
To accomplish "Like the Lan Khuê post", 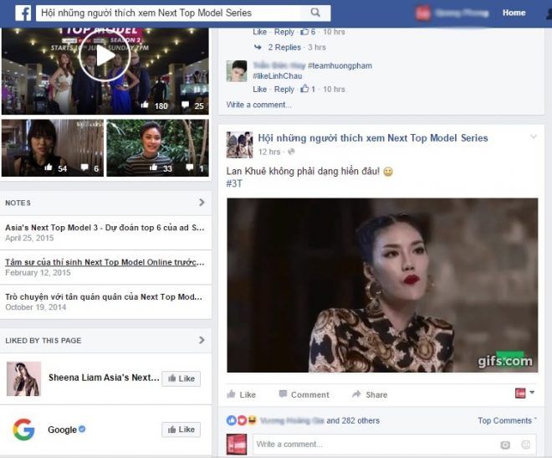I will 241,394.
